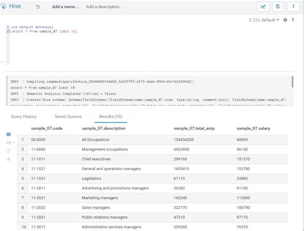This screenshot has height=231, width=304.
Task: Select General and operations managers cell
Action: pos(112,169)
